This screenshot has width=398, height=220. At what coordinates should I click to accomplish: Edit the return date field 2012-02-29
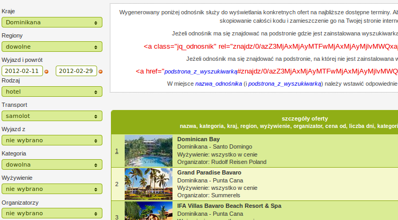[76, 71]
